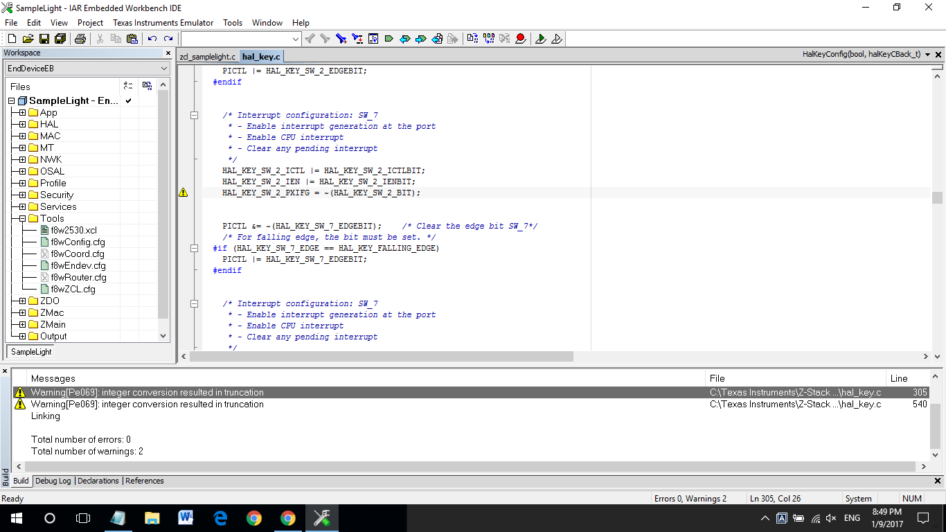The image size is (946, 532).
Task: Expand the OSAL group in the tree
Action: point(22,171)
